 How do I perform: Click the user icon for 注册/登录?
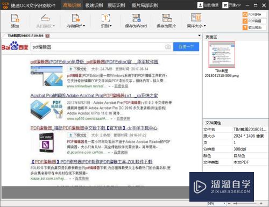pos(200,5)
